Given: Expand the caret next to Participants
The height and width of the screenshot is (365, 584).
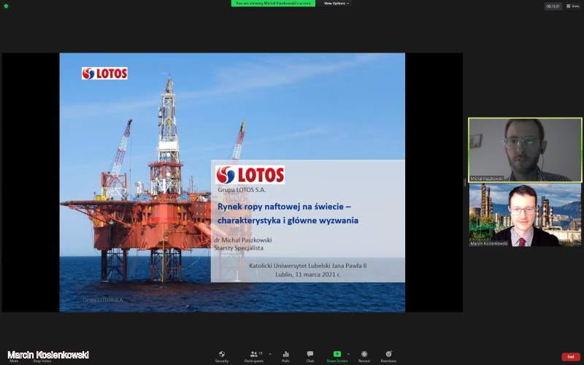Looking at the screenshot, I should pyautogui.click(x=270, y=353).
